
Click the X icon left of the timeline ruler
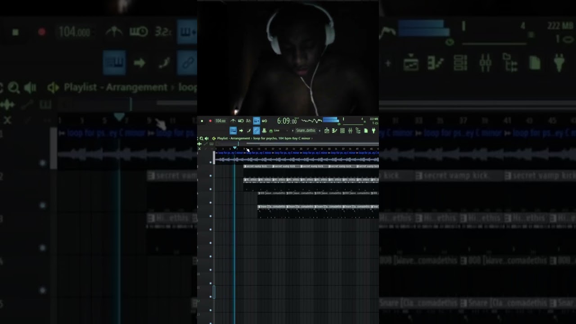click(x=199, y=148)
